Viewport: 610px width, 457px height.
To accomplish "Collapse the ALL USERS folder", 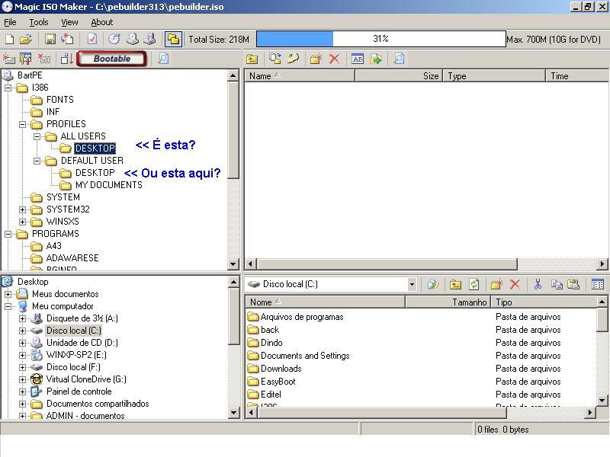I will coord(37,136).
